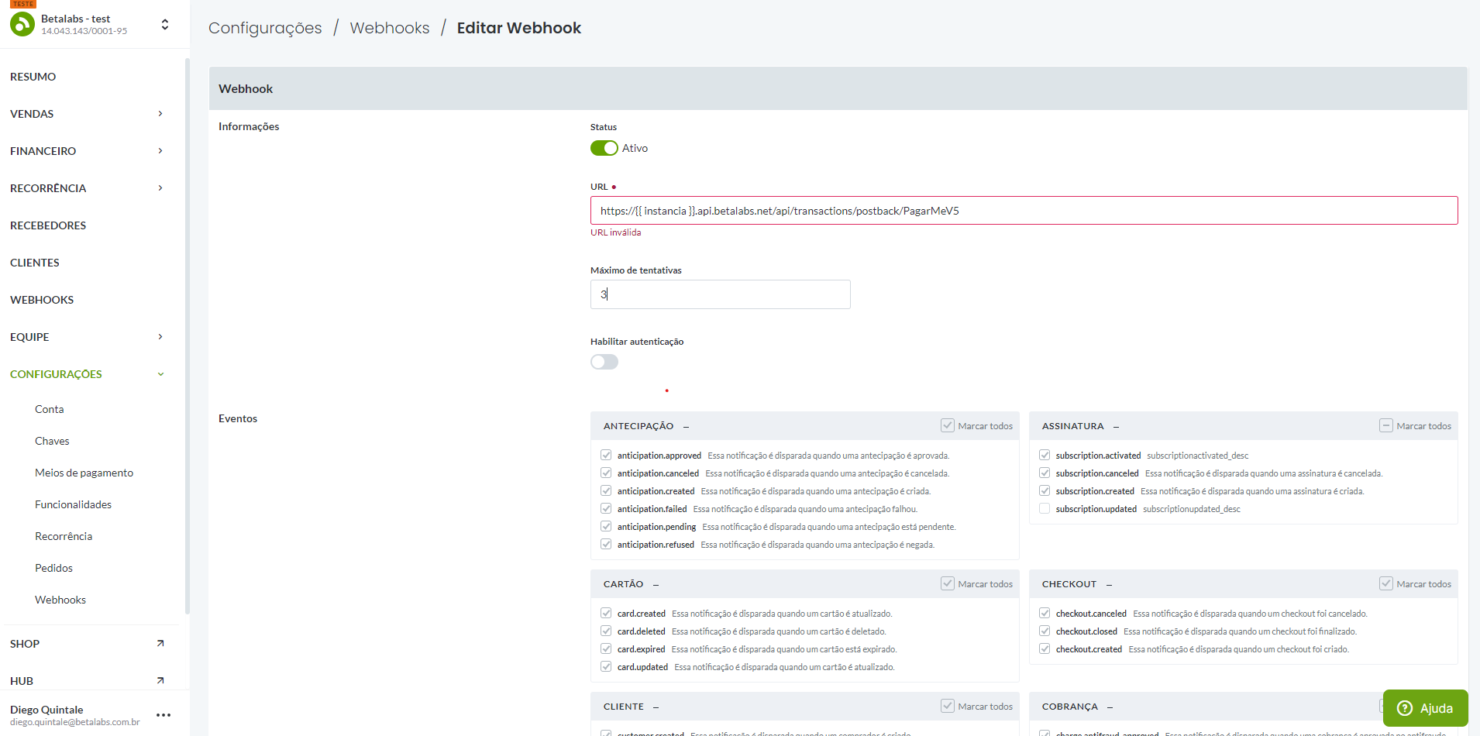Uncheck anticipation.refused event
1480x736 pixels.
[x=606, y=544]
